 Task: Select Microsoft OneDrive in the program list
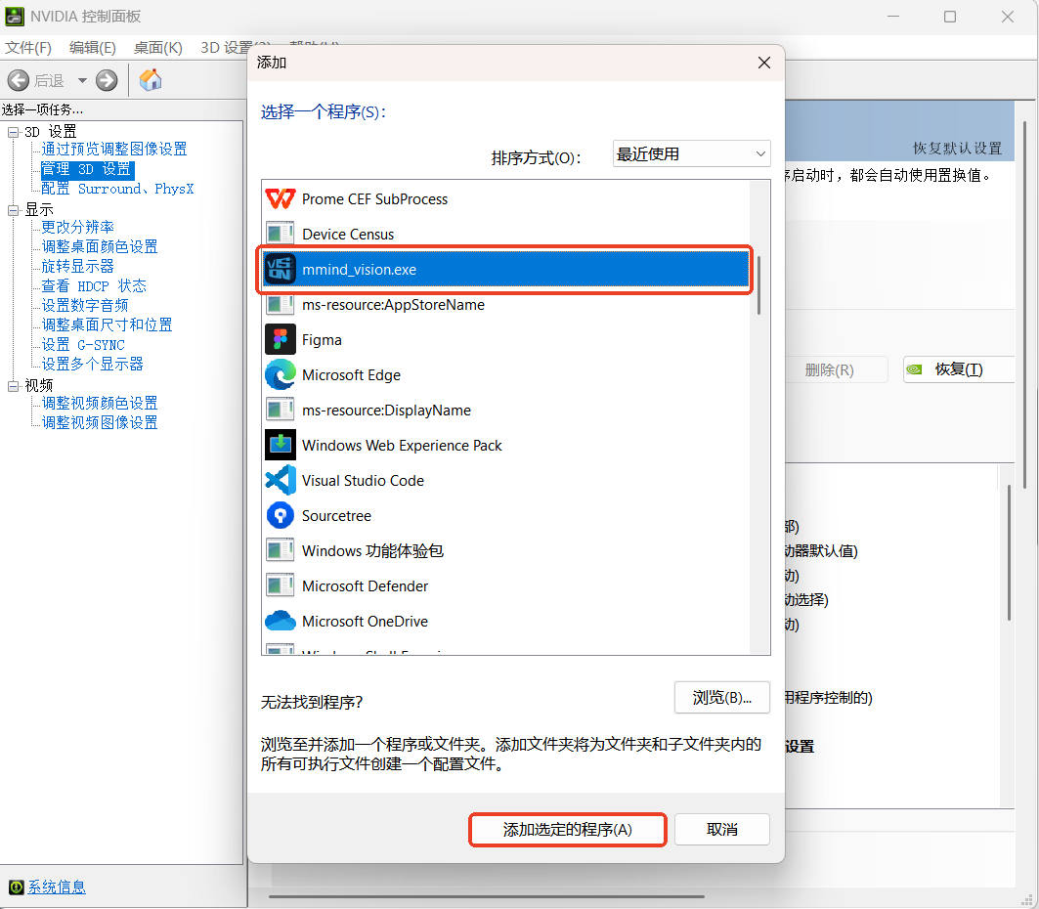(358, 621)
